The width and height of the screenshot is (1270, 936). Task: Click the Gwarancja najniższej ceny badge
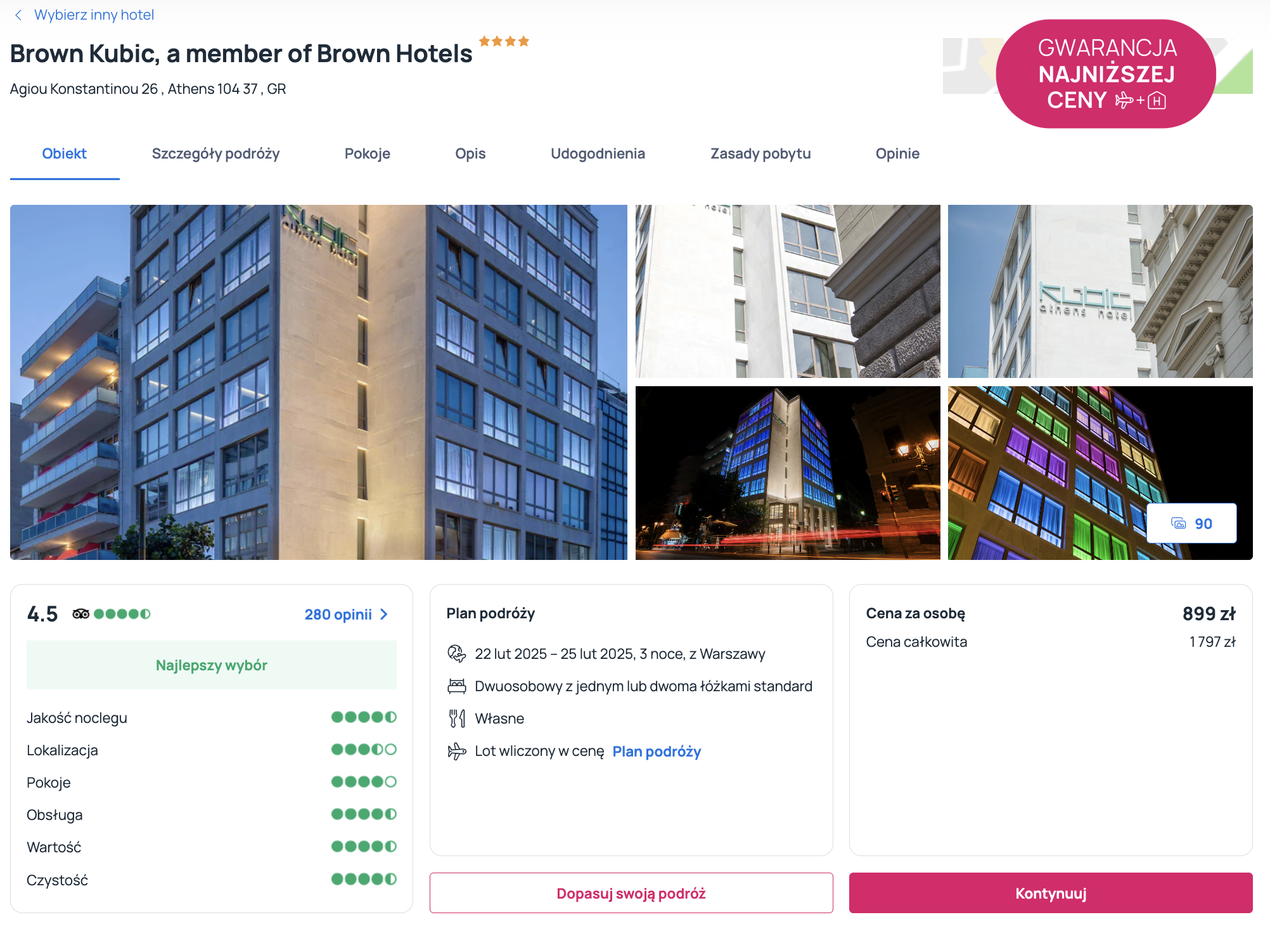pos(1106,74)
